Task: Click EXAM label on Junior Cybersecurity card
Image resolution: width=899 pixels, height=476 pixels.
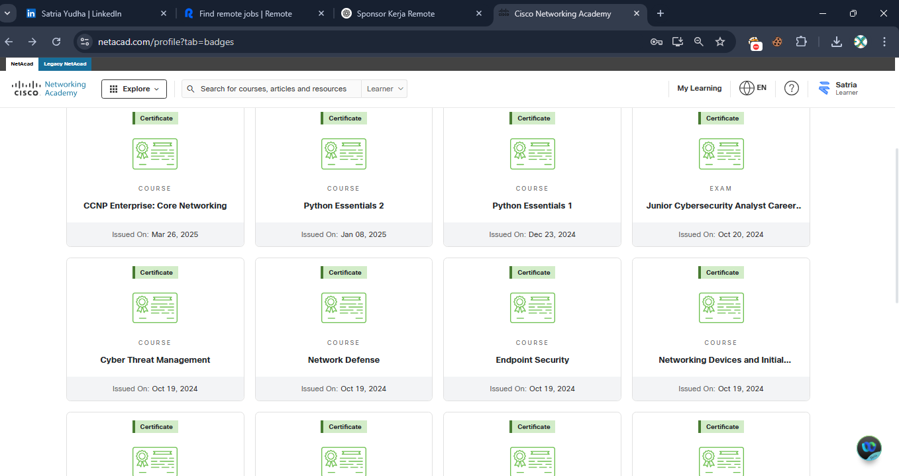Action: pyautogui.click(x=721, y=189)
